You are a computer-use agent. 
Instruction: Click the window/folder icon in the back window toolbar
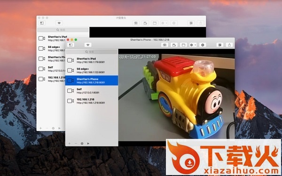[x=155, y=23]
